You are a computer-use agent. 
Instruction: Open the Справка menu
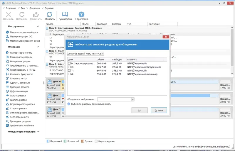[x=49, y=8]
